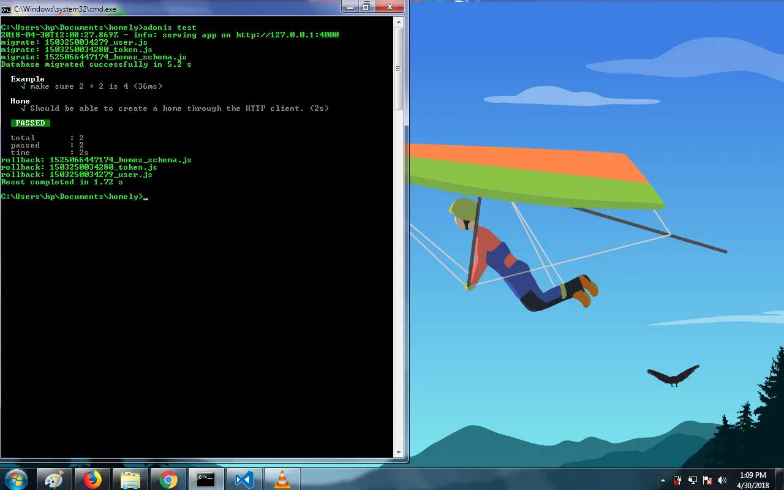Screen dimensions: 784x490
Task: Click the cmd scrollbar up arrow
Action: click(399, 22)
